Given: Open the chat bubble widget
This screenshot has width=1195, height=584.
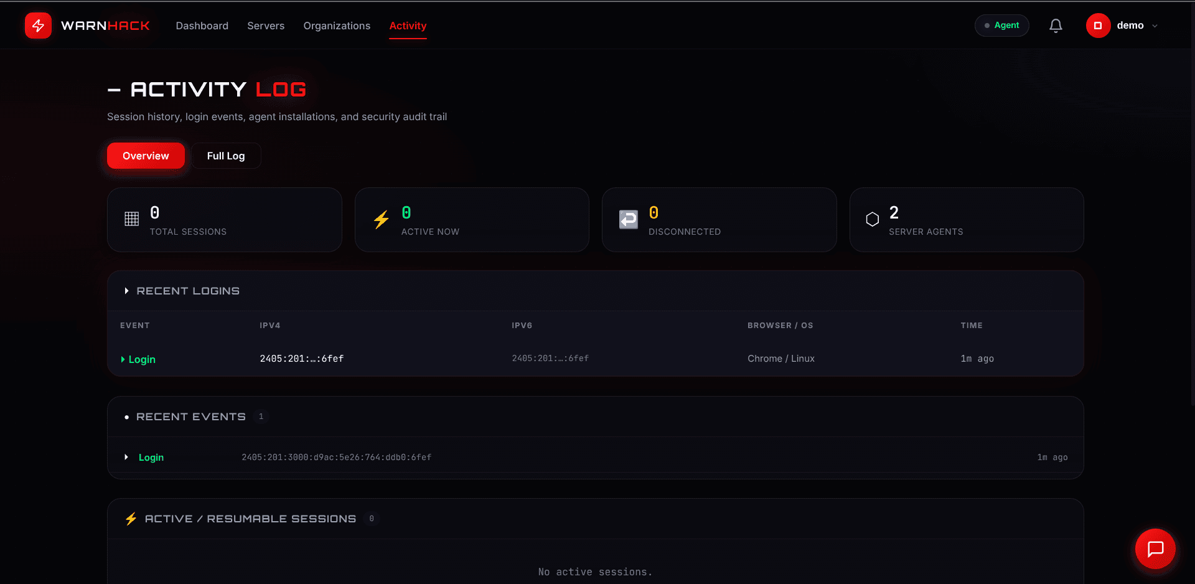Looking at the screenshot, I should pyautogui.click(x=1155, y=549).
